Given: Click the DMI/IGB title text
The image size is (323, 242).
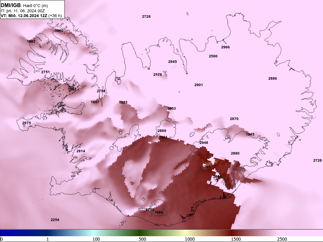Looking at the screenshot, I should click(x=11, y=5).
